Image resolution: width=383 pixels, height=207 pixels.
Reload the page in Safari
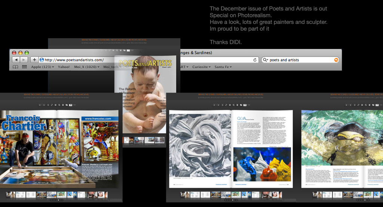[x=255, y=60]
